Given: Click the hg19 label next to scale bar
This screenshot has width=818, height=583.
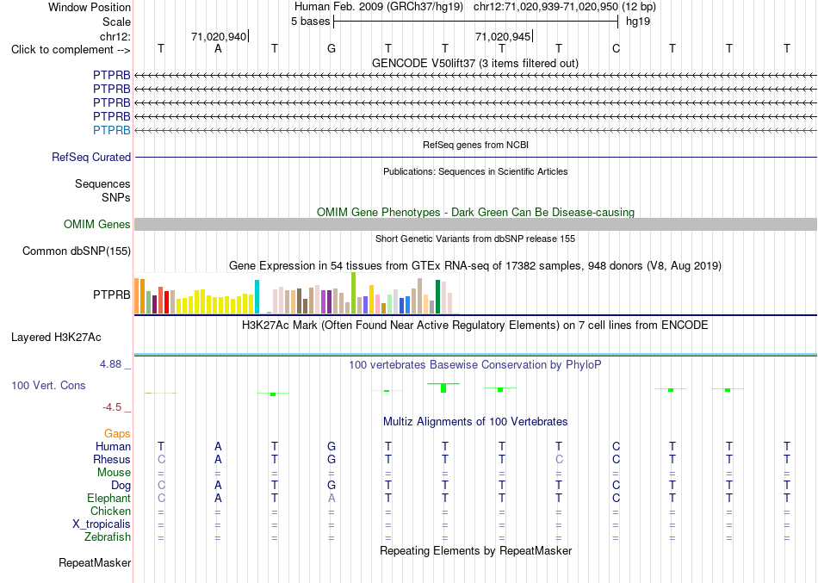Looking at the screenshot, I should click(x=638, y=22).
